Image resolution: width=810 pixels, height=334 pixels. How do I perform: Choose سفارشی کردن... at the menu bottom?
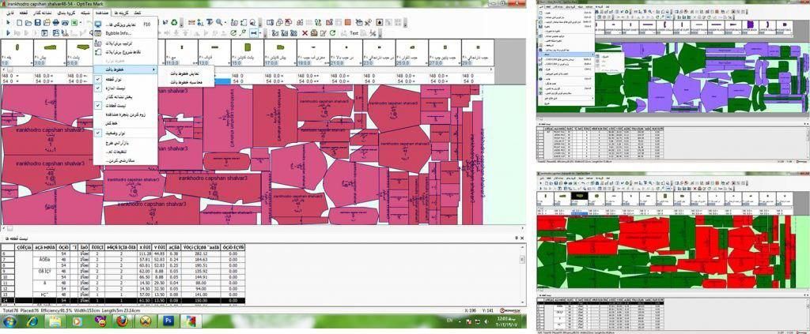pos(125,161)
